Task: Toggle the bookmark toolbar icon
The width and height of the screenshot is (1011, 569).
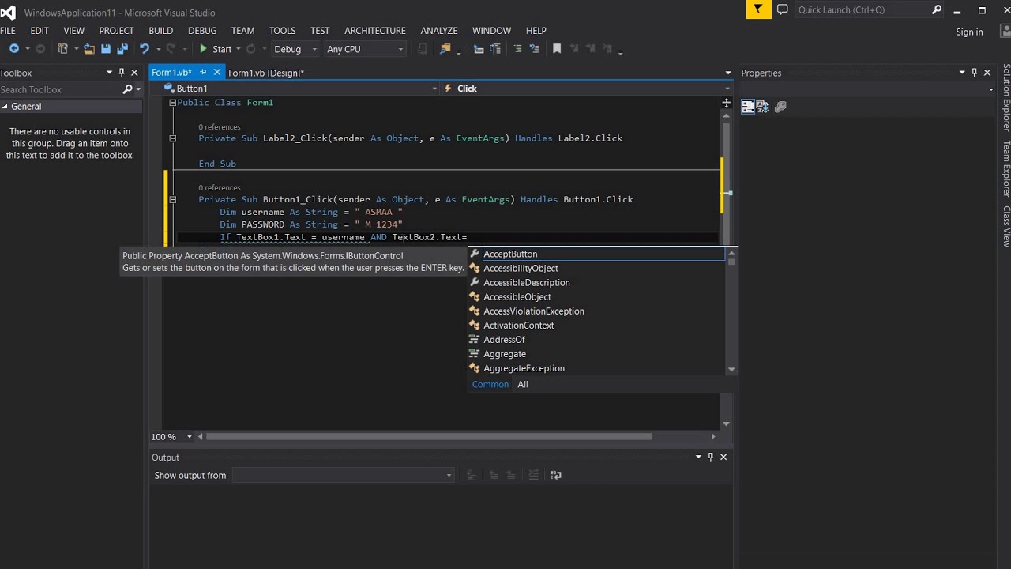Action: click(557, 49)
